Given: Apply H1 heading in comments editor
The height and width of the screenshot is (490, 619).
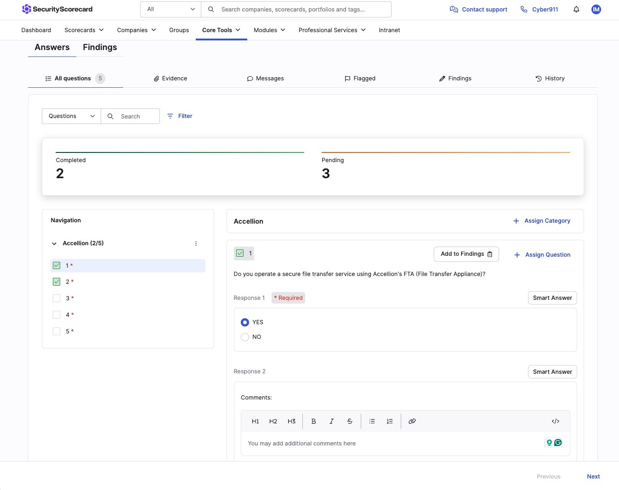Looking at the screenshot, I should (x=256, y=421).
